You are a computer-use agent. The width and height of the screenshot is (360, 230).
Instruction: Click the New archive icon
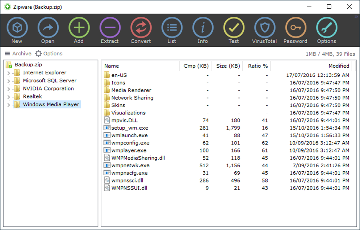pyautogui.click(x=17, y=28)
